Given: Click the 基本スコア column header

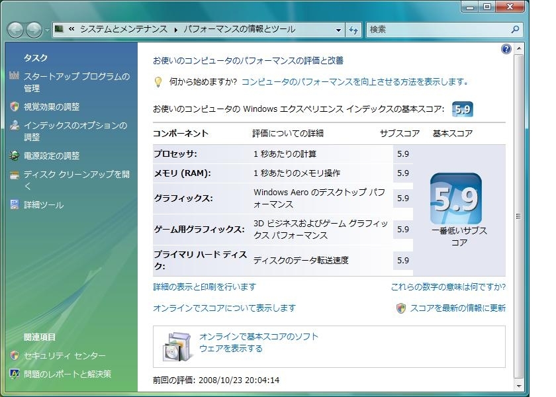Looking at the screenshot, I should coord(453,133).
